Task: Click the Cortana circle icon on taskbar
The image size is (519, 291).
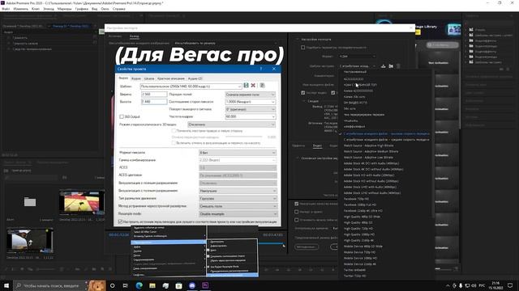Action: pos(112,285)
